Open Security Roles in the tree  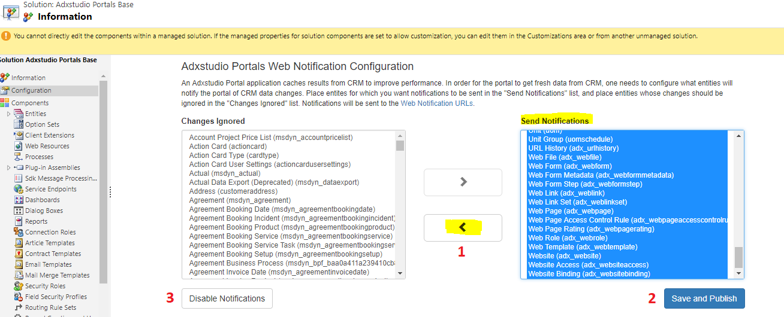[46, 286]
